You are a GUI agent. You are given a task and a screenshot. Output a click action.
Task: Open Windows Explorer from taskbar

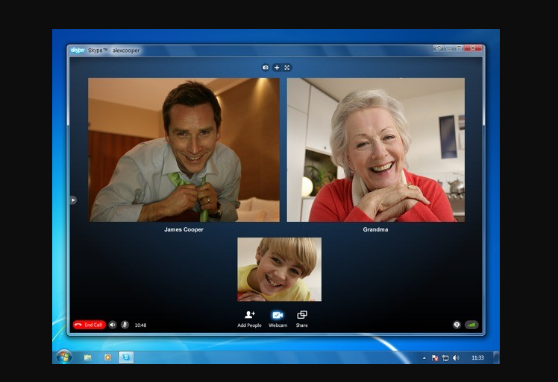pyautogui.click(x=87, y=357)
